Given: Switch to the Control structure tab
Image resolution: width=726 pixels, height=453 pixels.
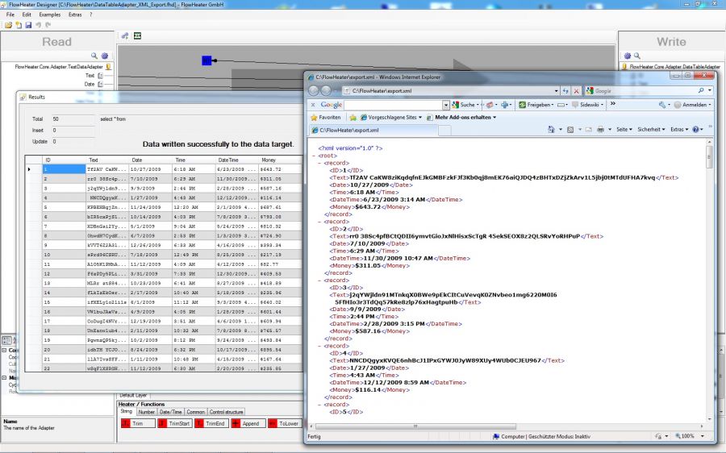Looking at the screenshot, I should [x=227, y=412].
